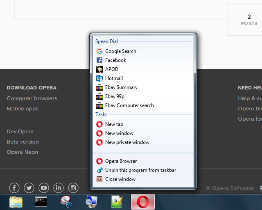Unpin this program from taskbar
This screenshot has width=262, height=210.
coord(143,170)
